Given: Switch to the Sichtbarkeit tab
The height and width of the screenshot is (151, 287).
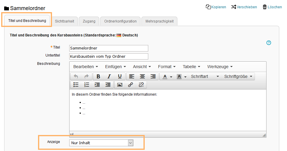Looking at the screenshot, I should 64,21.
